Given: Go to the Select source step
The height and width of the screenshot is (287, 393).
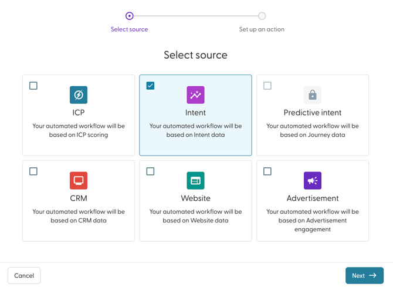Looking at the screenshot, I should coord(129,29).
